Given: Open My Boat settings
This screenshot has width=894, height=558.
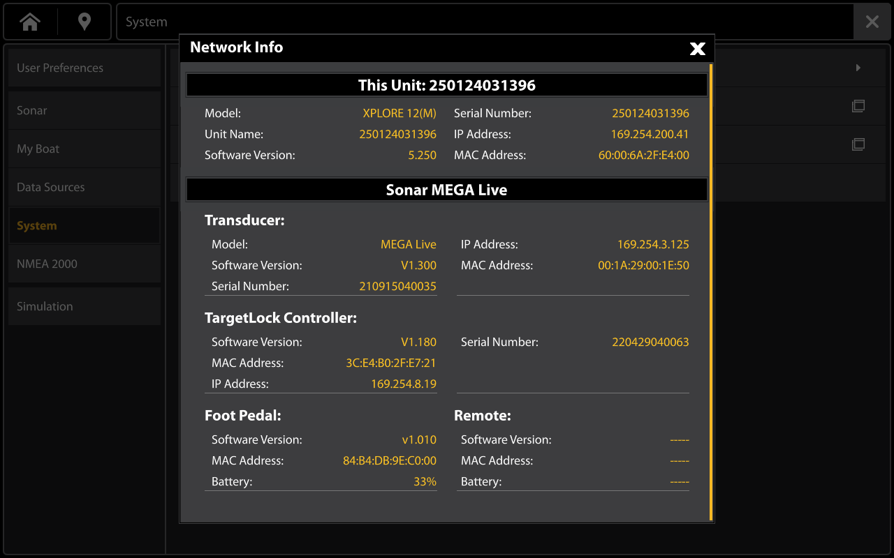Looking at the screenshot, I should click(85, 149).
